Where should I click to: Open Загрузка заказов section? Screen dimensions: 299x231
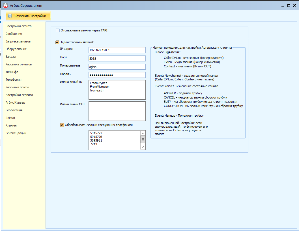[x=18, y=41]
